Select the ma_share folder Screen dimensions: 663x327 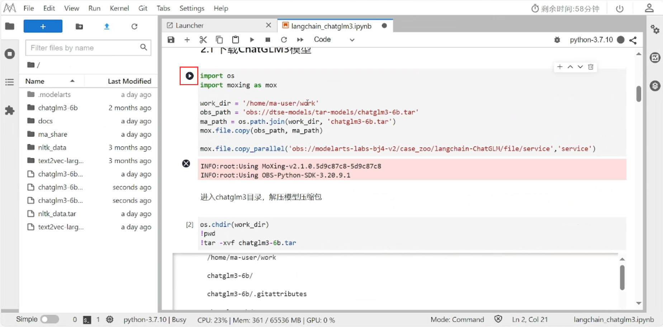click(89, 134)
